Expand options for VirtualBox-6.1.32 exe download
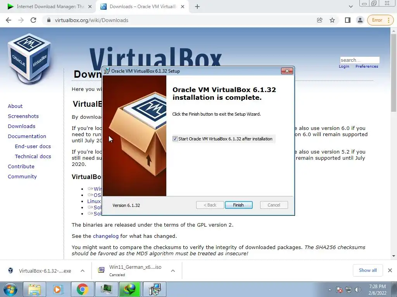Viewport: 397px width, 297px height. pos(83,271)
